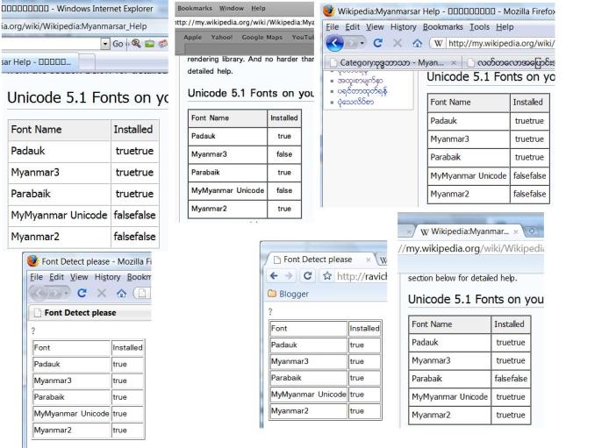
Task: Click the Myanmar2 row in the Font Detect Firefox table
Action: click(x=89, y=430)
